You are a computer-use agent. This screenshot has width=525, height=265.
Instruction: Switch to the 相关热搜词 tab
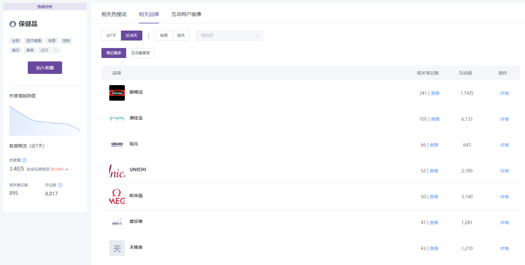coord(114,14)
